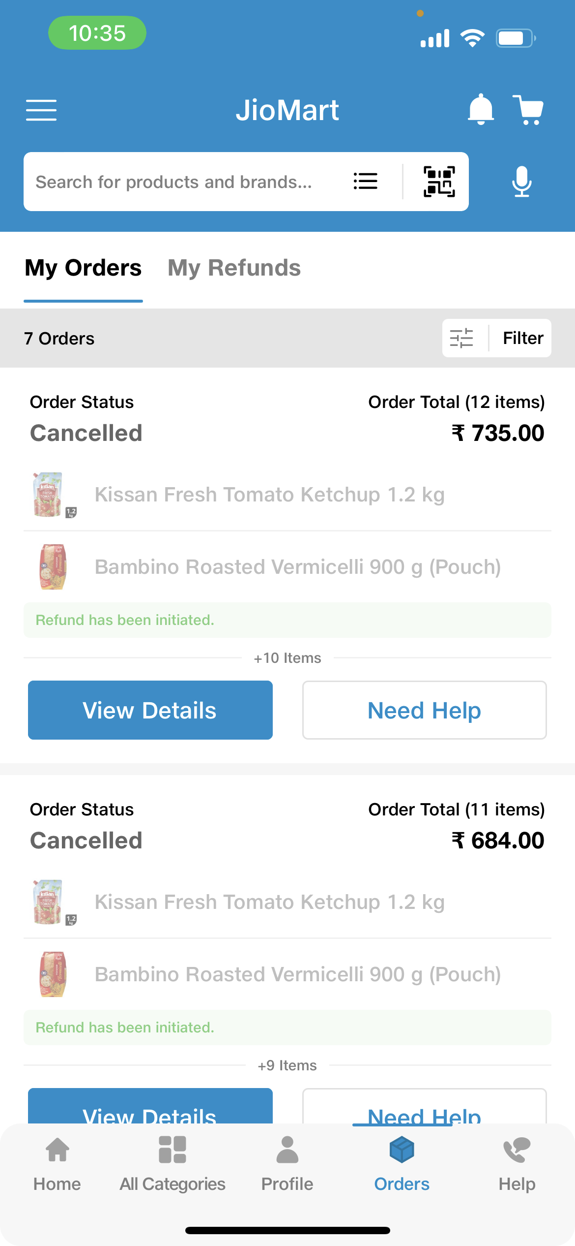View Details of ₹735.00 order
Viewport: 575px width, 1246px height.
pos(150,710)
